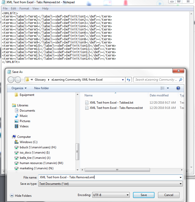195x202 pixels.
Task: Click the Back navigation arrow in Save As
Action: pyautogui.click(x=11, y=80)
